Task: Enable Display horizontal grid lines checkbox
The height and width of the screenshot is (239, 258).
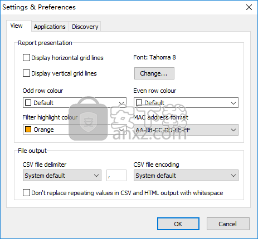Action: 26,58
